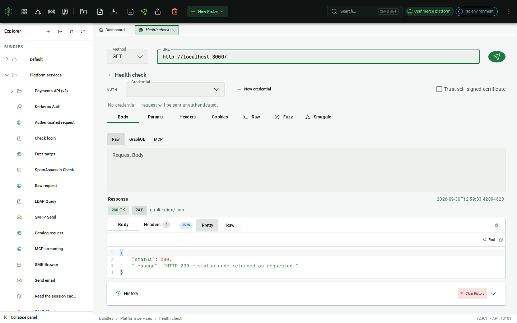Open Kerberos Auth in the explorer
The height and width of the screenshot is (323, 517).
click(47, 107)
